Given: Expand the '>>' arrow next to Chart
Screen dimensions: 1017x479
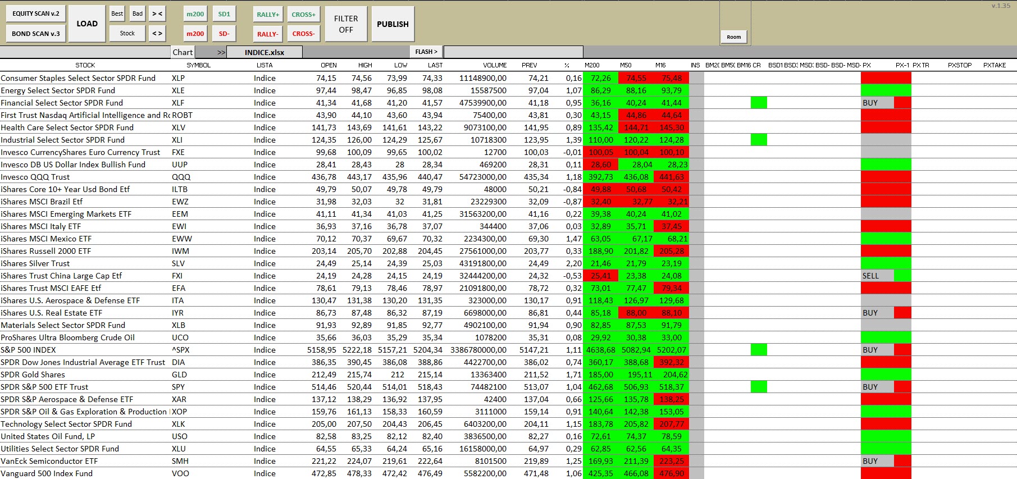Looking at the screenshot, I should pyautogui.click(x=221, y=52).
